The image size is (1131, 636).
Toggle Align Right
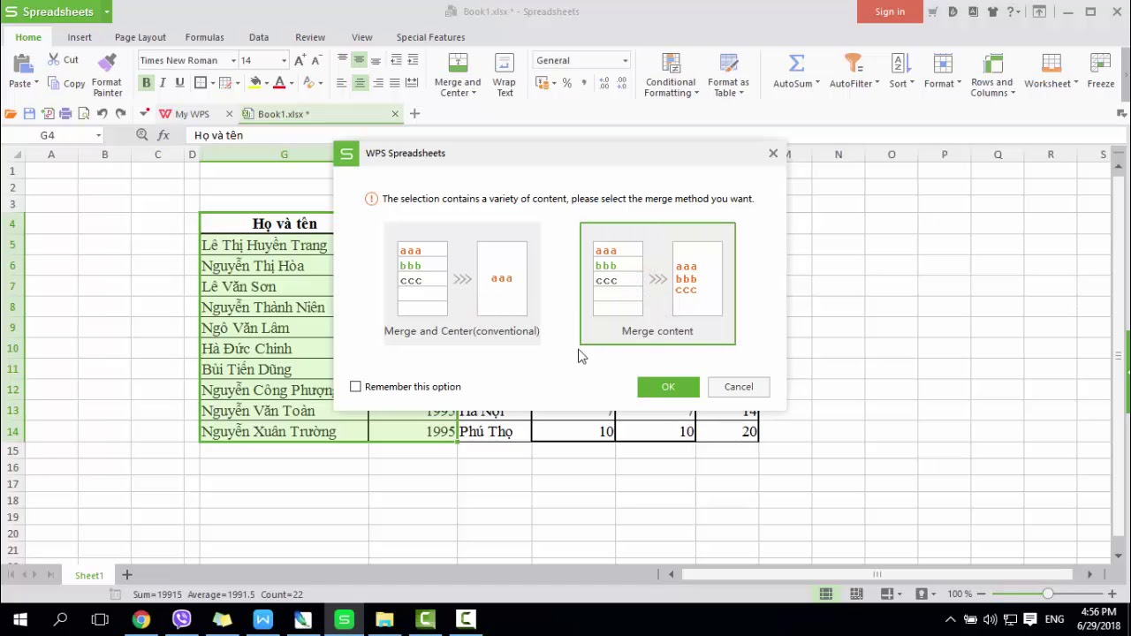(x=378, y=83)
